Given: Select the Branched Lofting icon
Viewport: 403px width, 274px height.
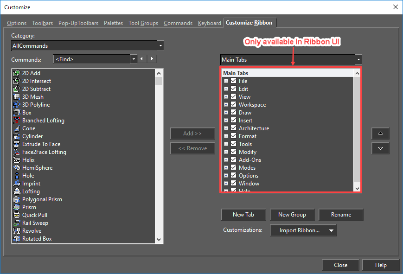Looking at the screenshot, I should click(17, 121).
